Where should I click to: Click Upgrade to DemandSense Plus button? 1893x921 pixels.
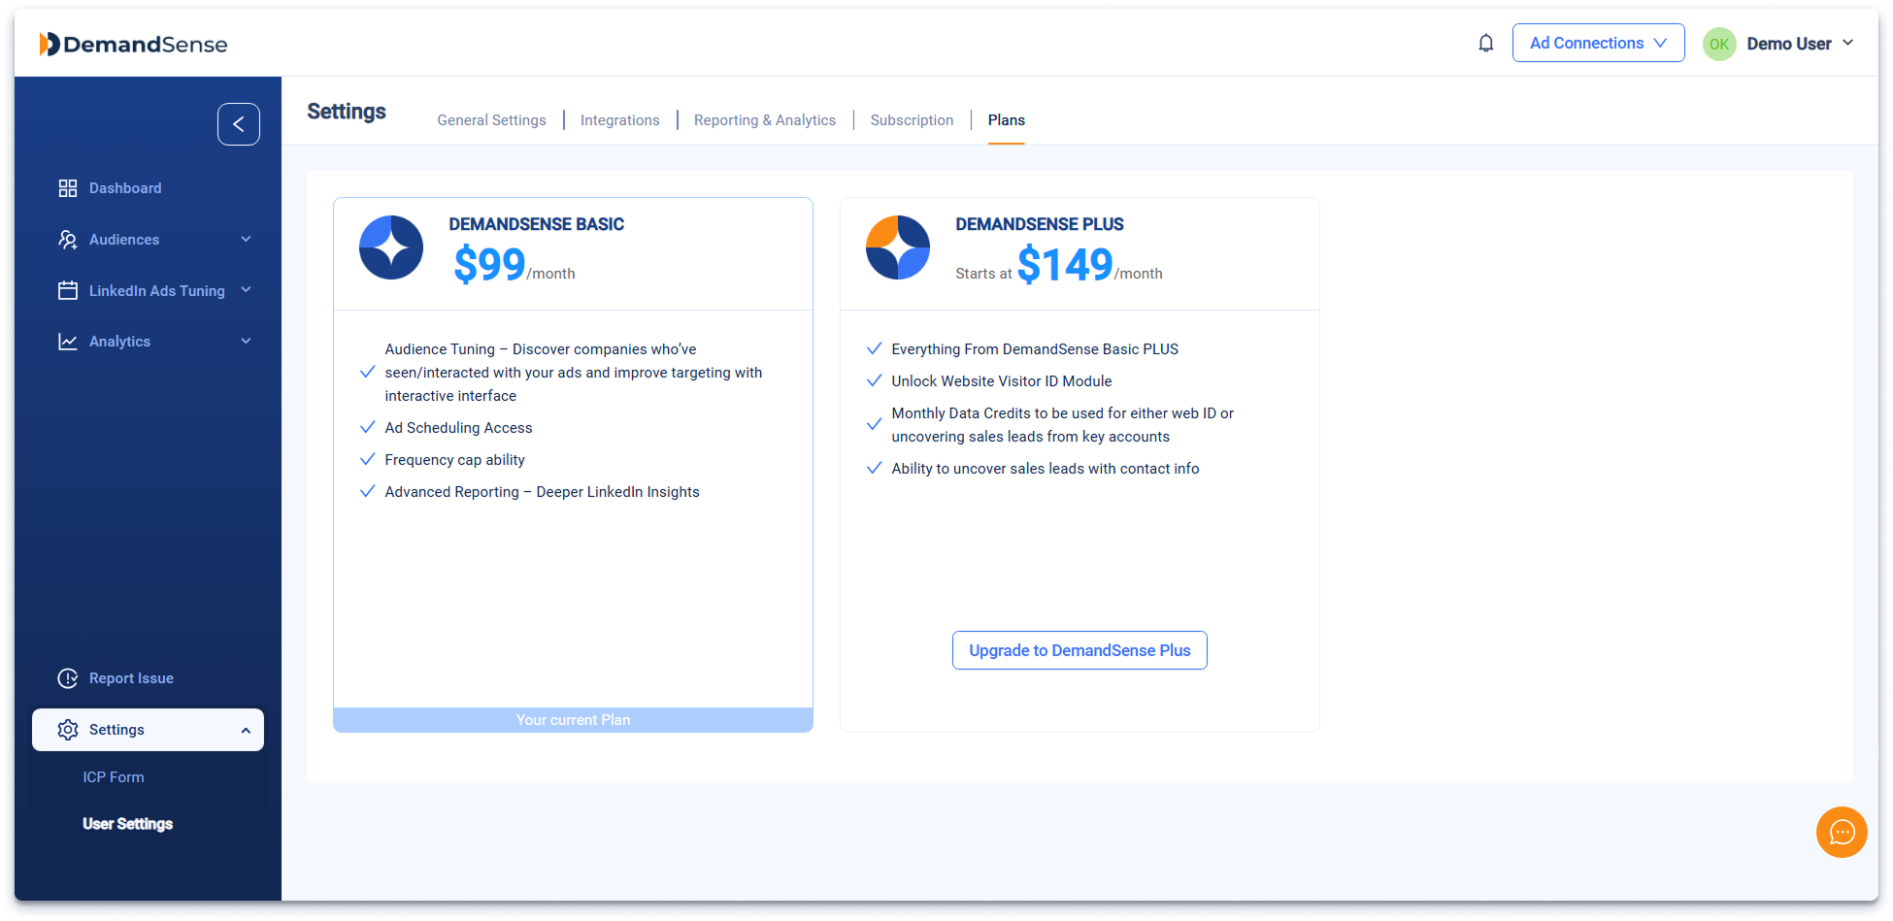tap(1079, 650)
